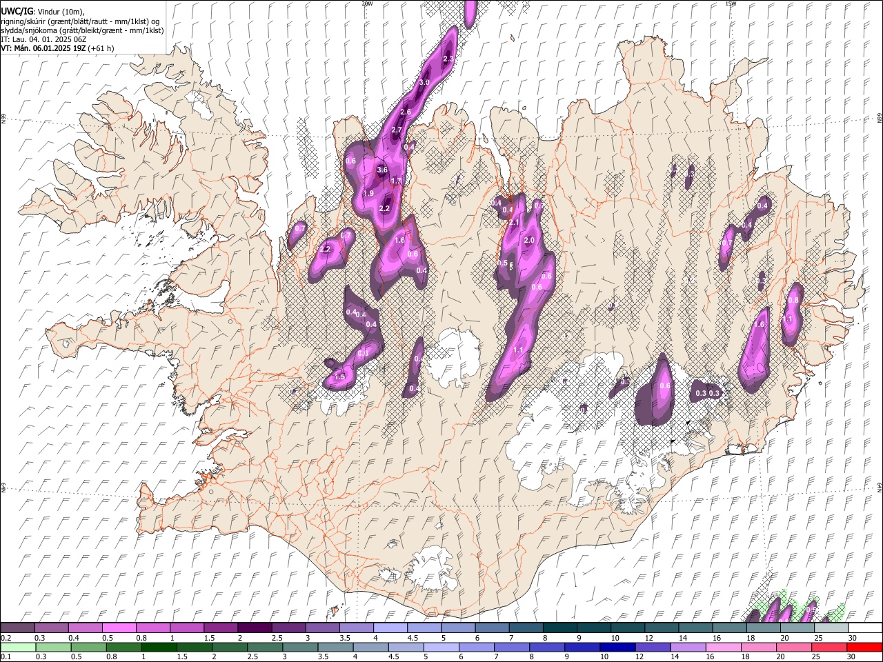883x662 pixels.
Task: Select the 'IT: Lau. 04. 01. 2025 06Z' line
Action: coord(43,39)
